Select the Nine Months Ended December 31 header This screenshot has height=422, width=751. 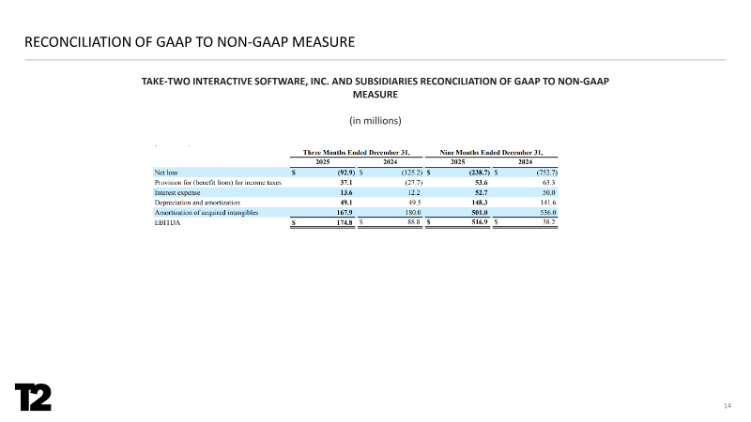pyautogui.click(x=491, y=150)
